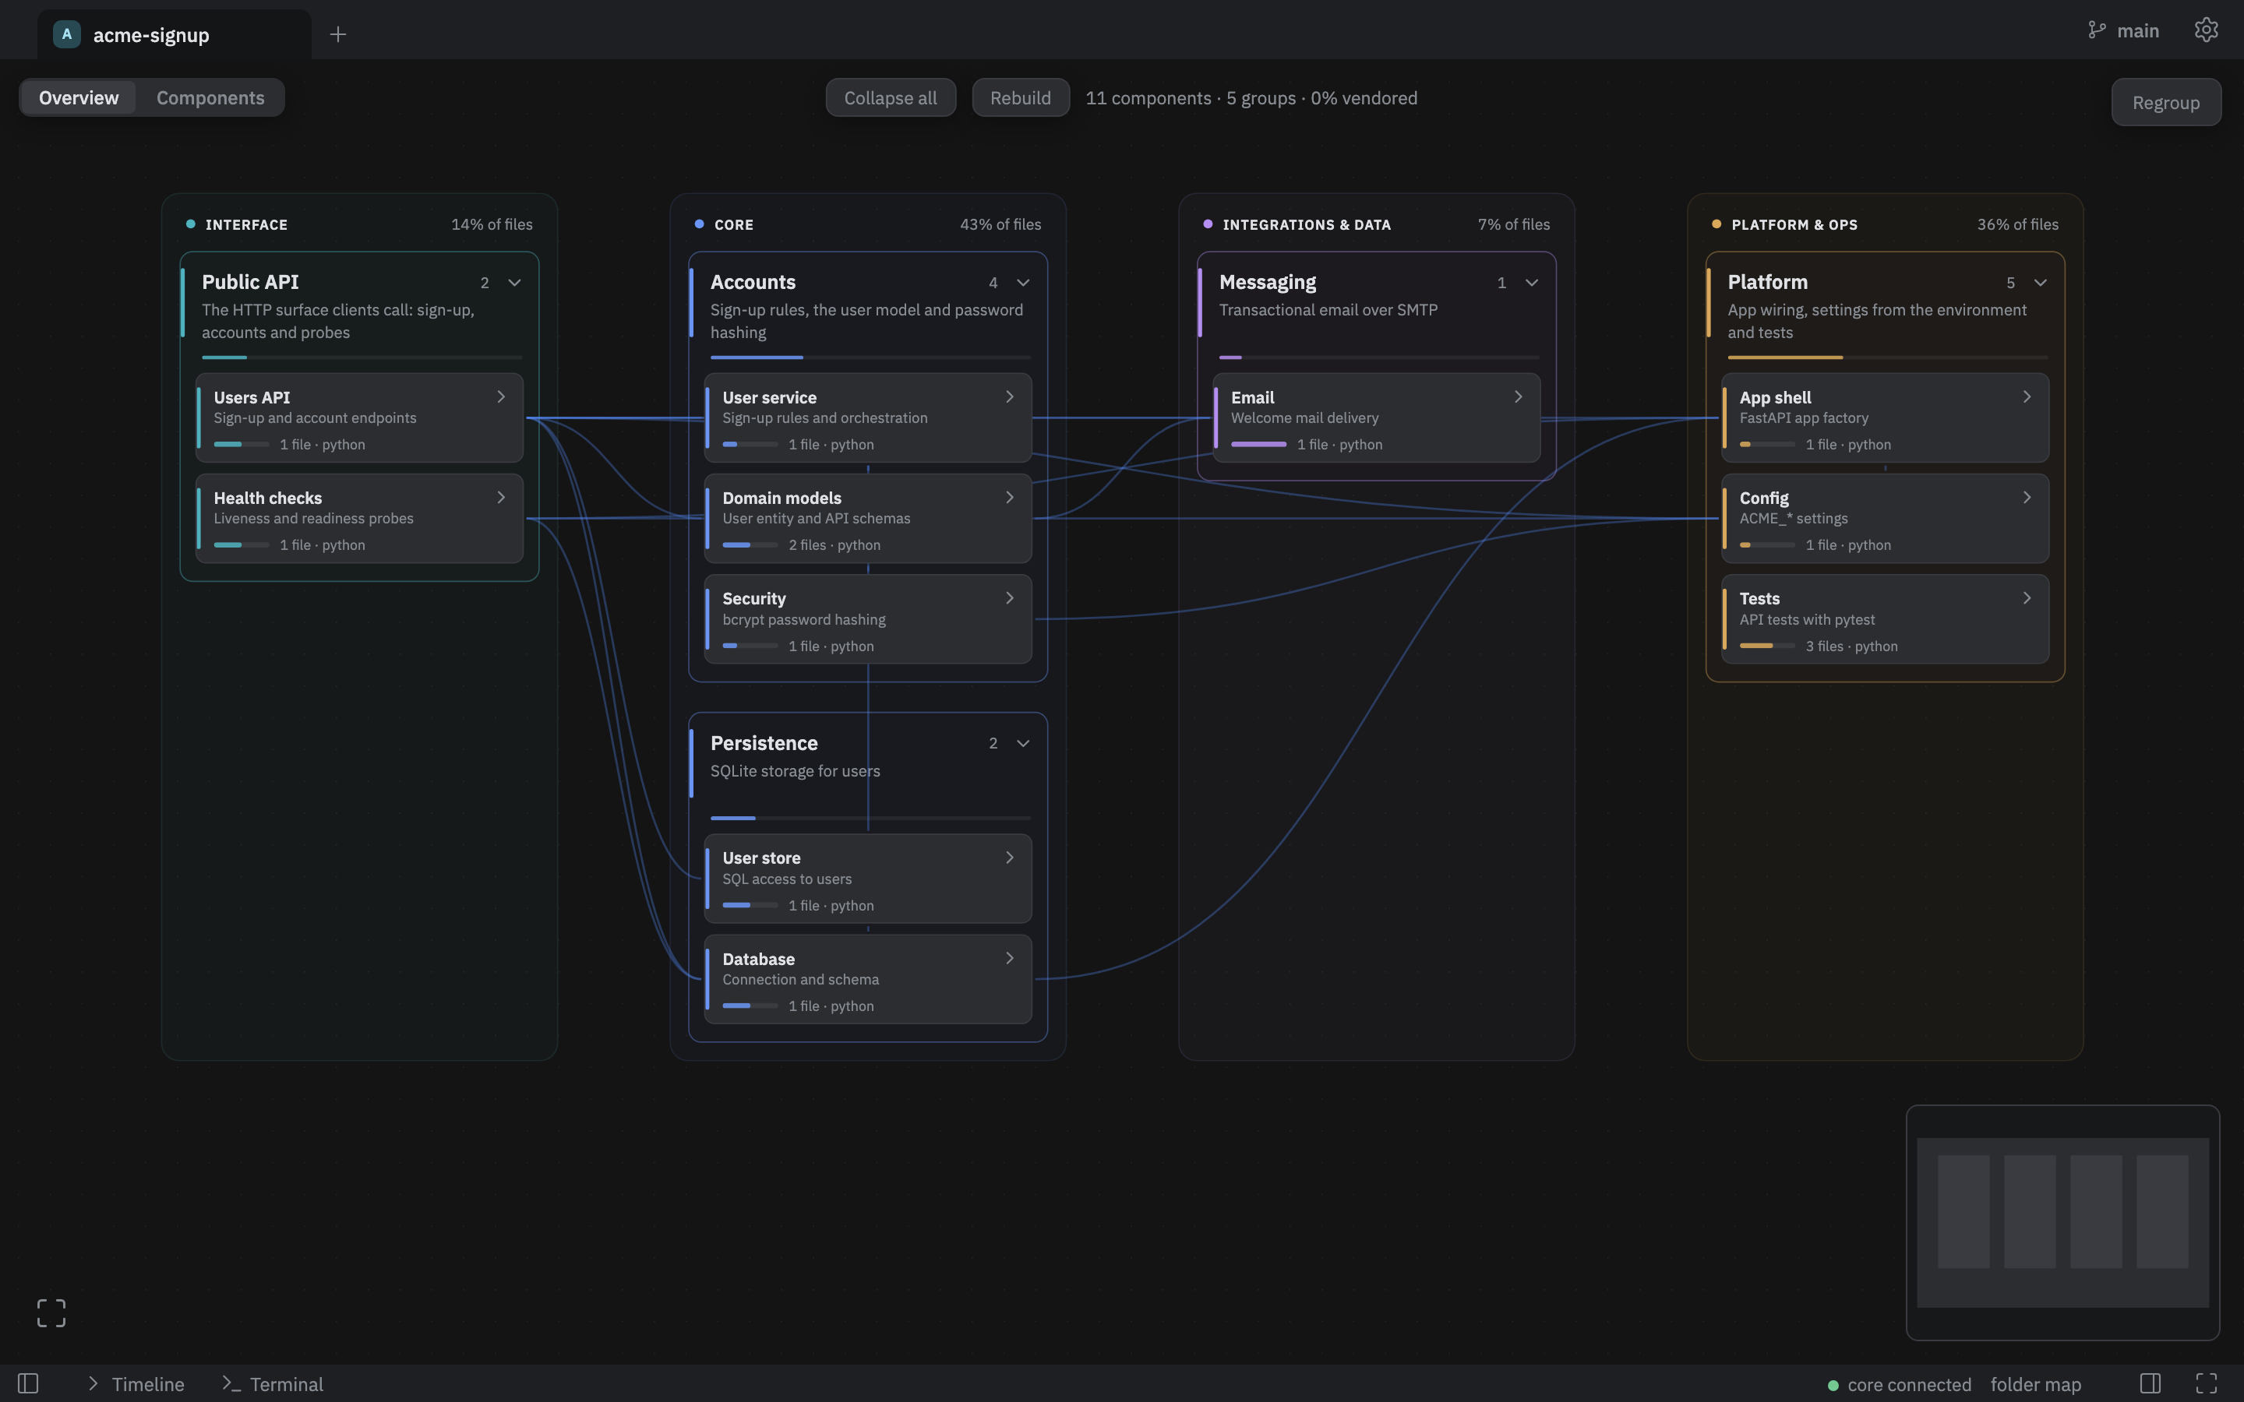Click the Persistence group title
The image size is (2244, 1402).
point(764,743)
